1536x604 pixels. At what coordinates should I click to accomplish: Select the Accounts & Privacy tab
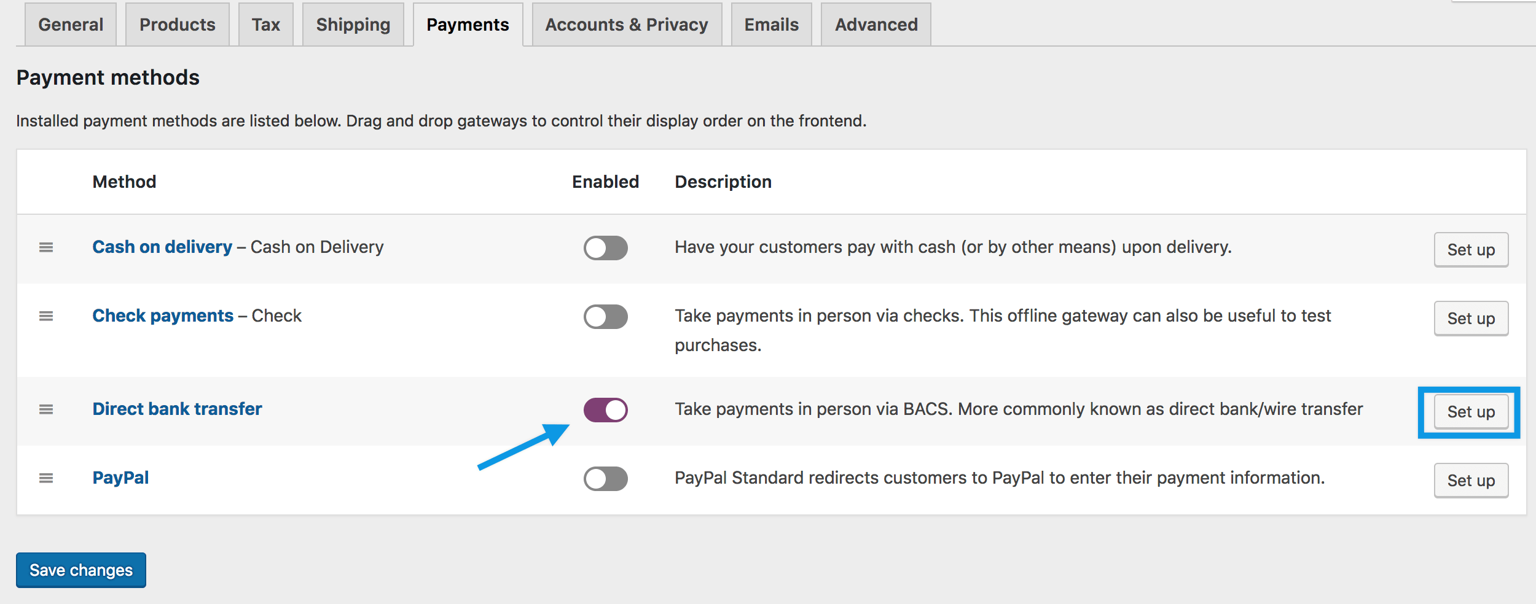pos(626,25)
